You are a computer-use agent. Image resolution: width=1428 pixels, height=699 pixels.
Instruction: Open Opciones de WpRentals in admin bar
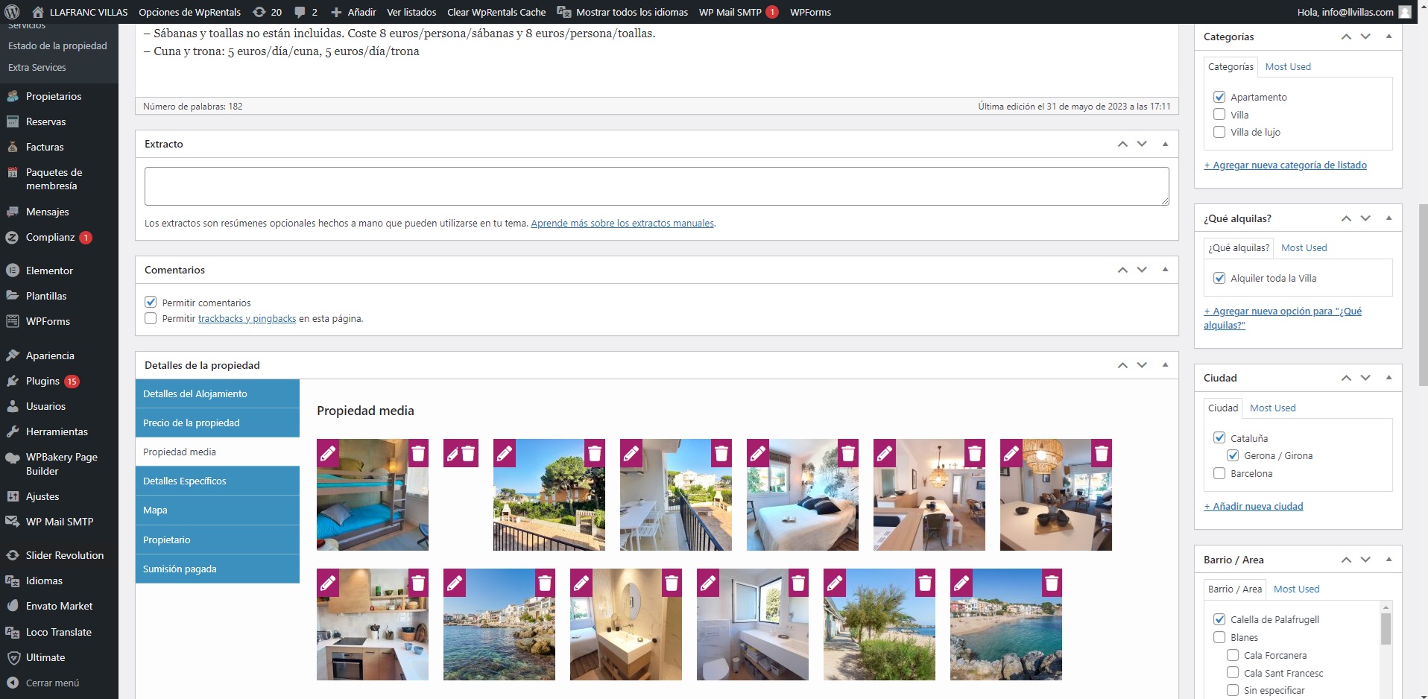pyautogui.click(x=189, y=12)
